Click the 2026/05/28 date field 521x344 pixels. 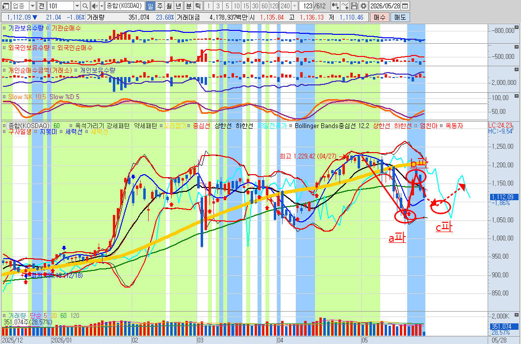coord(385,6)
